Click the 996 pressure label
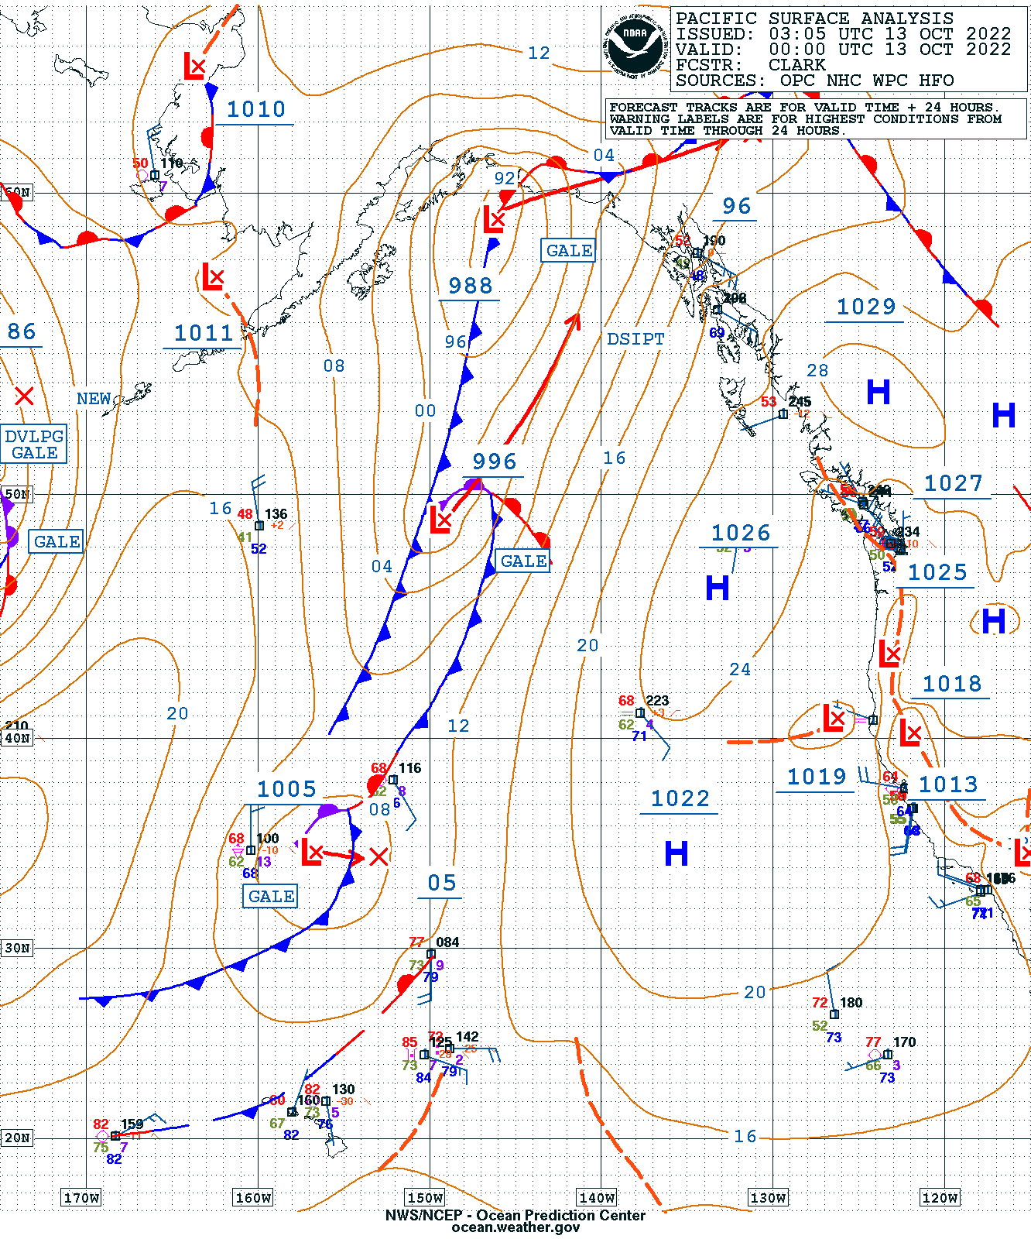This screenshot has width=1031, height=1239. [495, 462]
